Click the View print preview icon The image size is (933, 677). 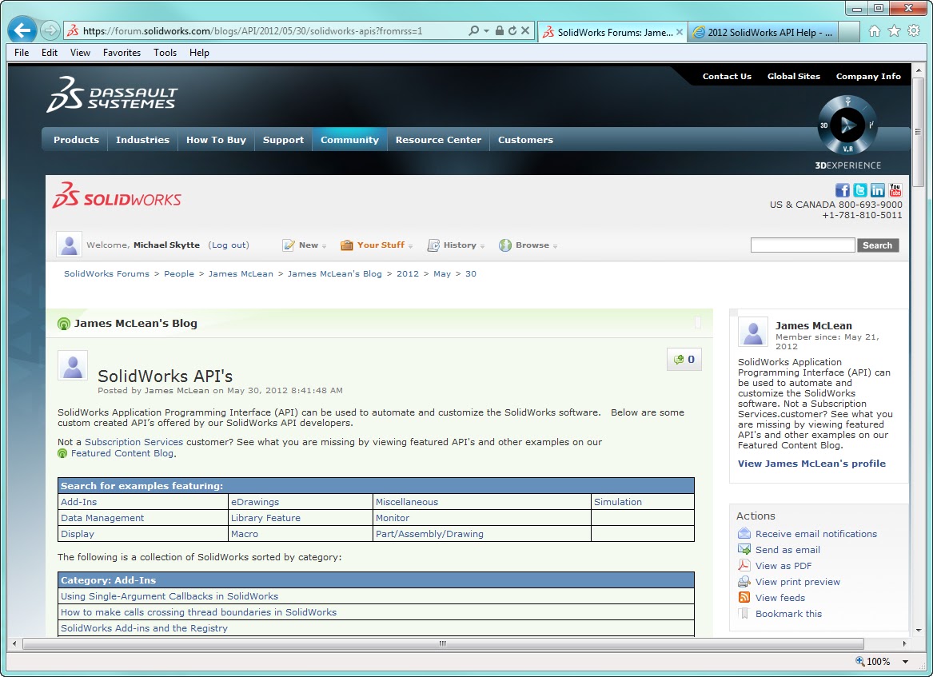tap(744, 581)
